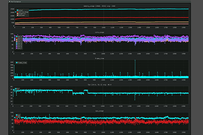Collapse the Performance panel header triangle
Screen dimensions: 203x135
[x=10, y=2]
